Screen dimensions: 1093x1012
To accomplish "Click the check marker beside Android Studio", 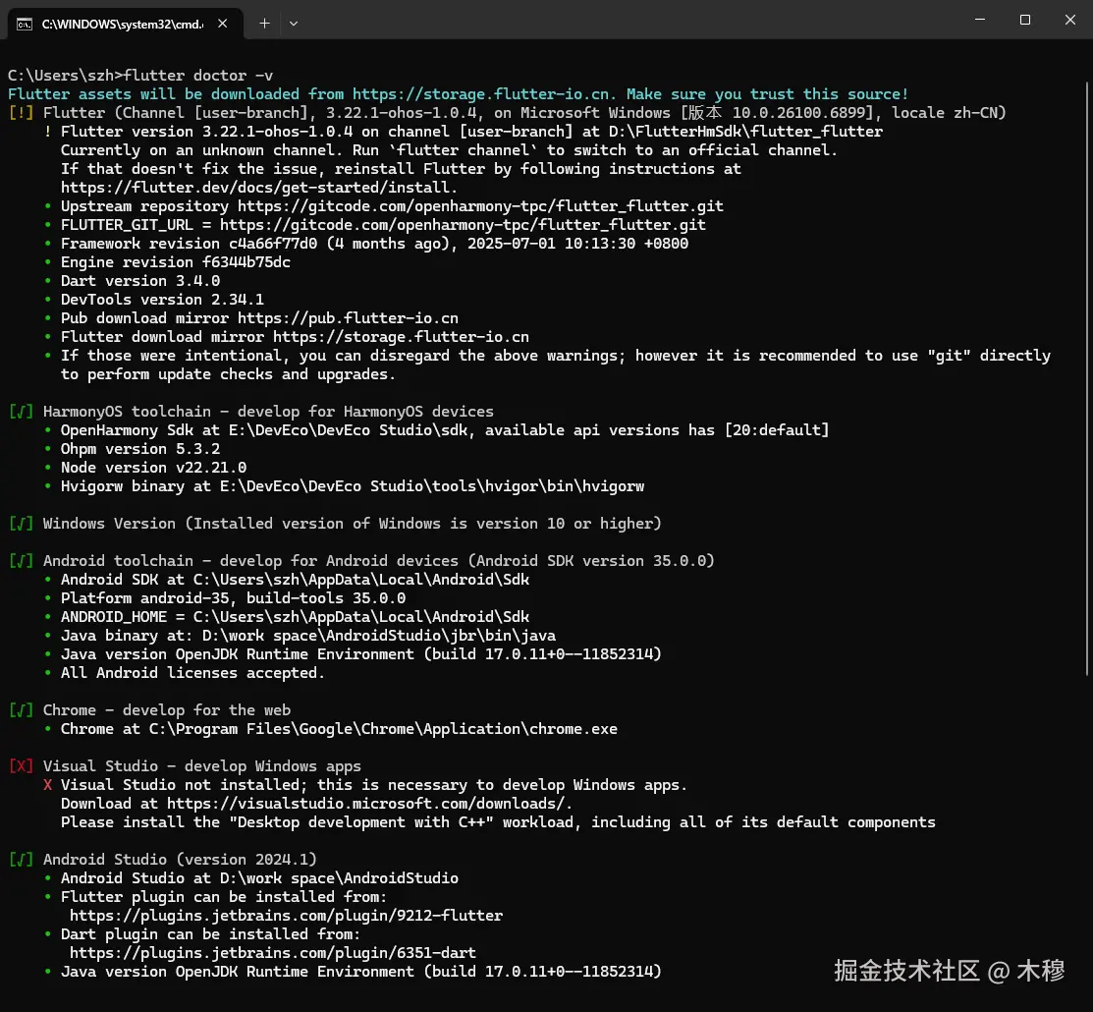I will 21,860.
